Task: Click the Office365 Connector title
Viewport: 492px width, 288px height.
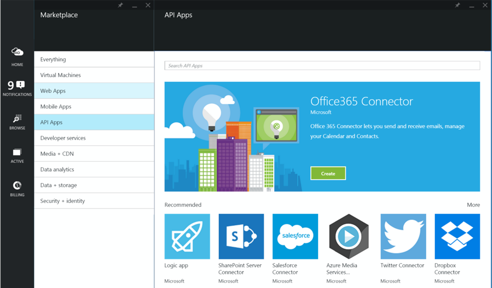Action: [x=361, y=102]
